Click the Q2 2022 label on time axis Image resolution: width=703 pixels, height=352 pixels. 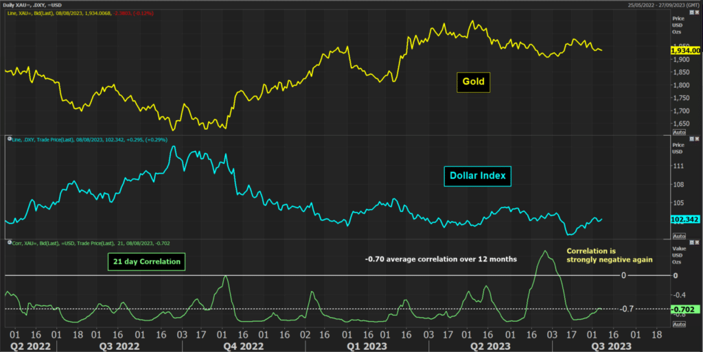(30, 347)
